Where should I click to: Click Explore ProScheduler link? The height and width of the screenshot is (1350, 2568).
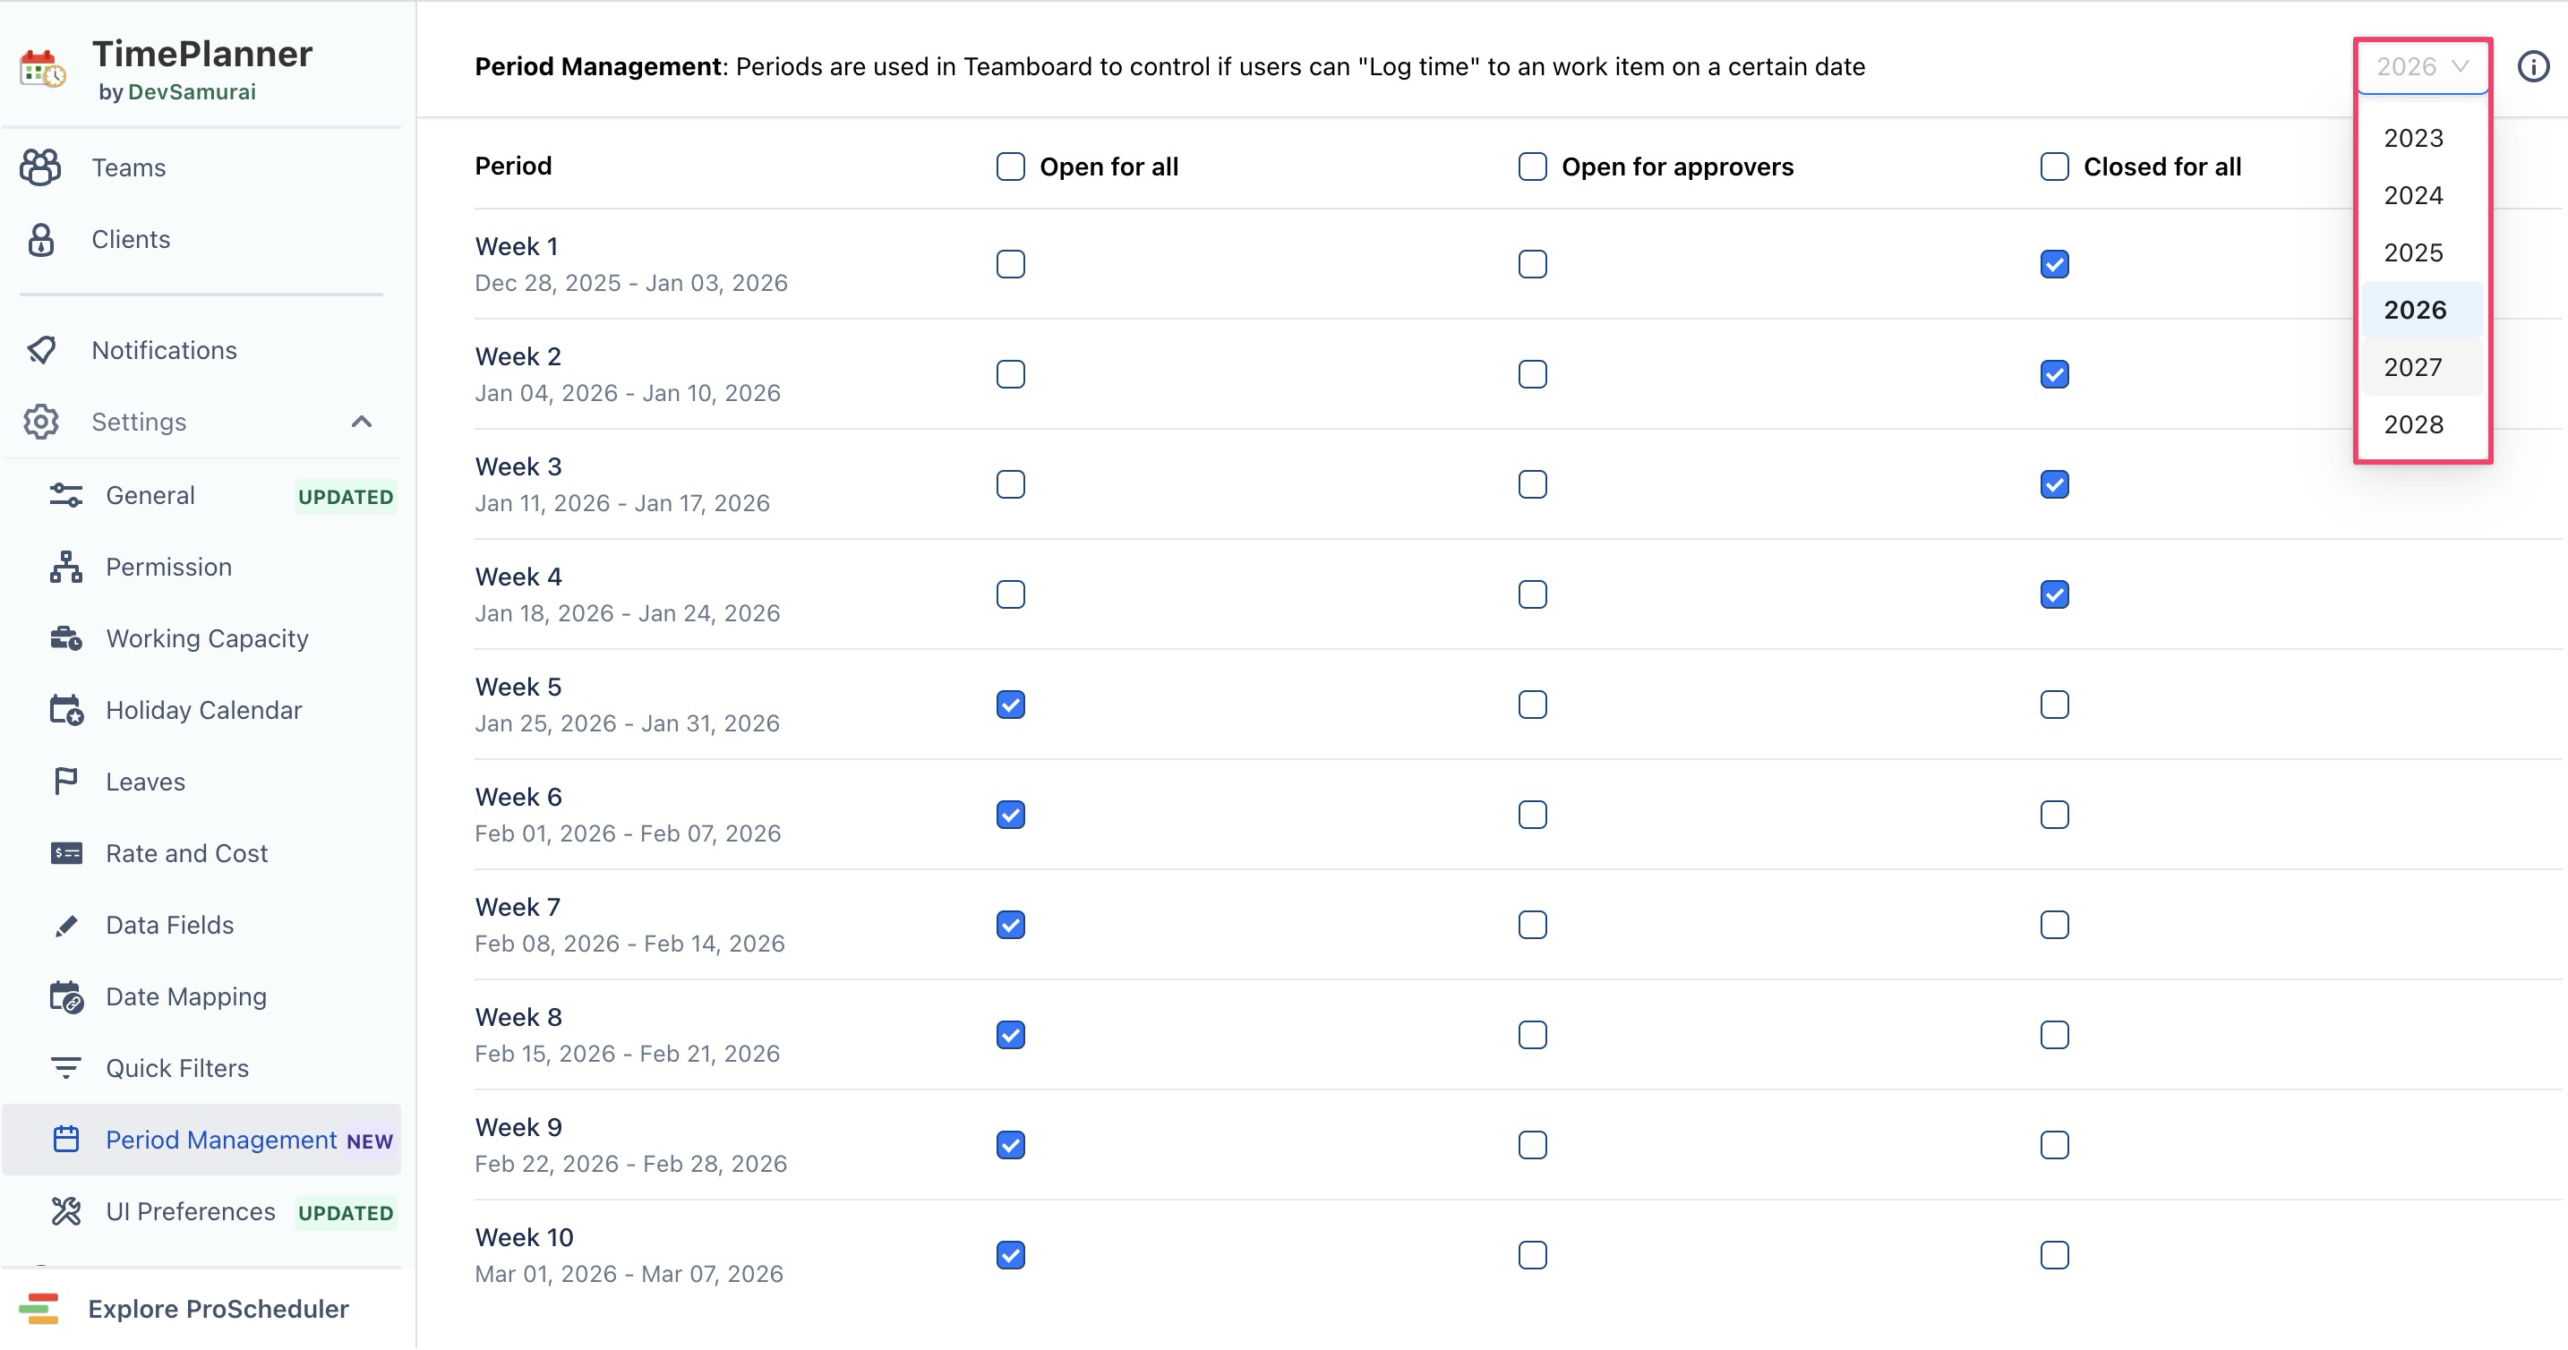point(218,1308)
